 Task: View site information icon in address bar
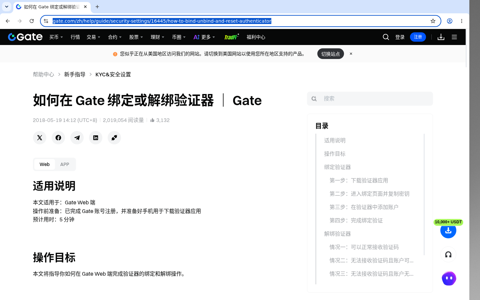[46, 21]
